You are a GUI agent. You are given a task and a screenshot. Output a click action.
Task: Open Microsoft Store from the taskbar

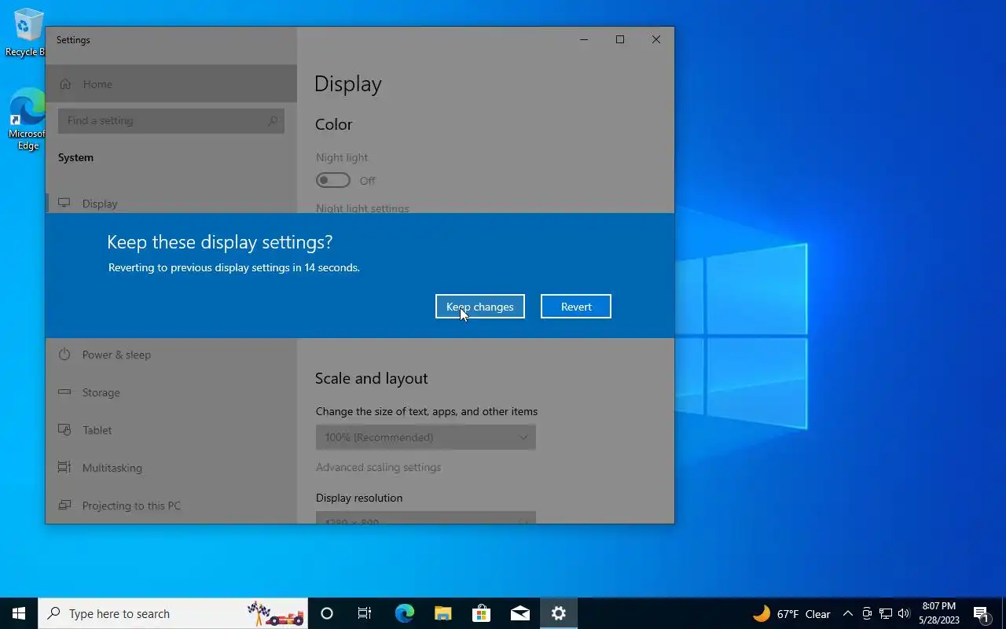coord(481,613)
